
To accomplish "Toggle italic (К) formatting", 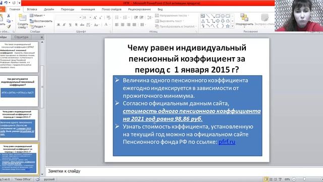I will 64,25.
